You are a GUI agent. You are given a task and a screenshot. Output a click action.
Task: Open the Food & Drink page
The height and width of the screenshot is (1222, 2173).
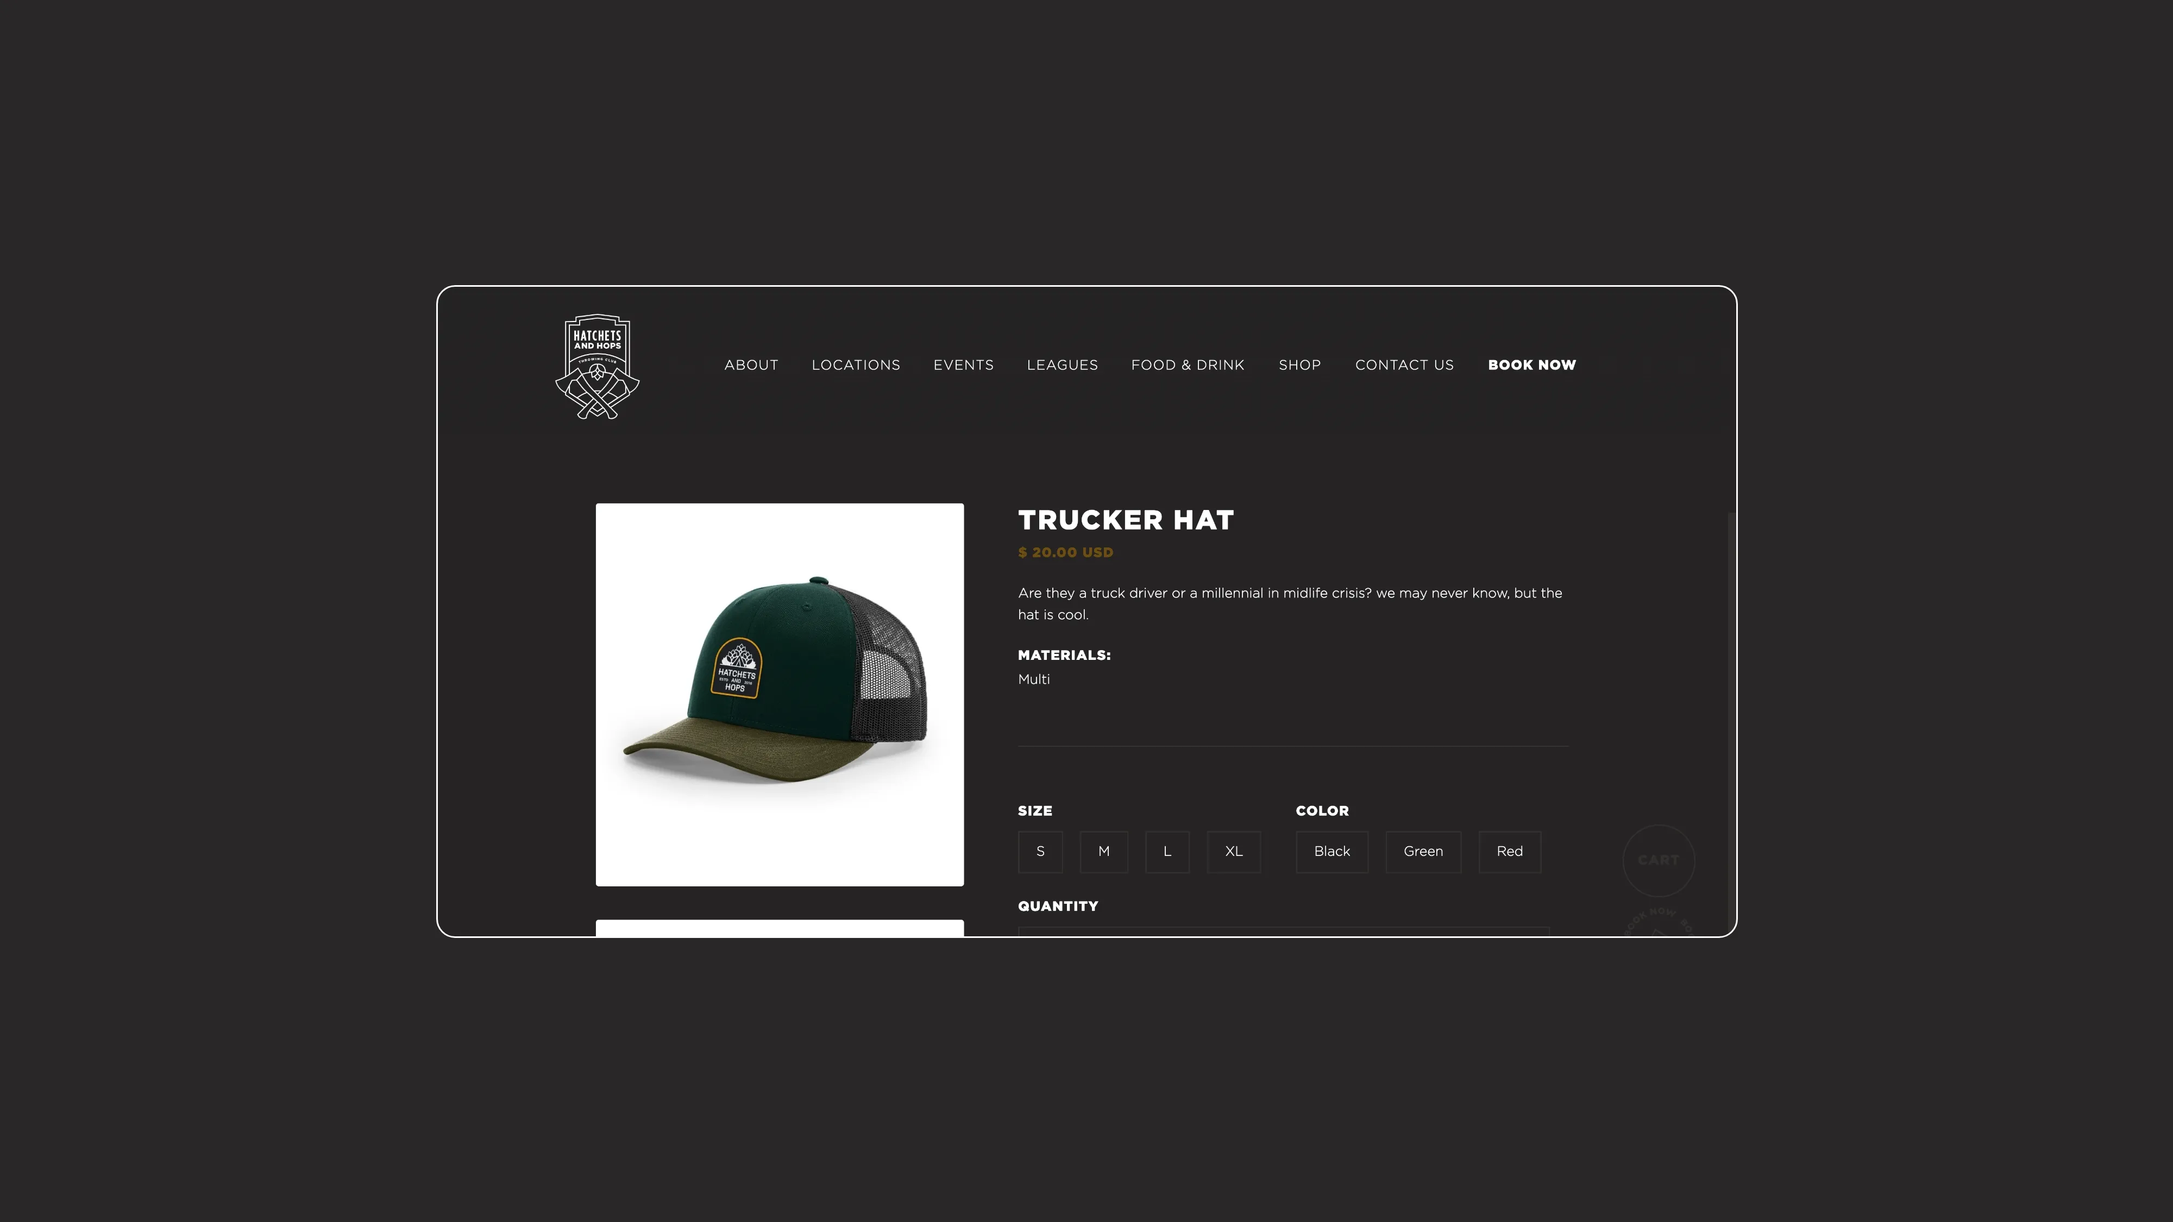(1188, 365)
